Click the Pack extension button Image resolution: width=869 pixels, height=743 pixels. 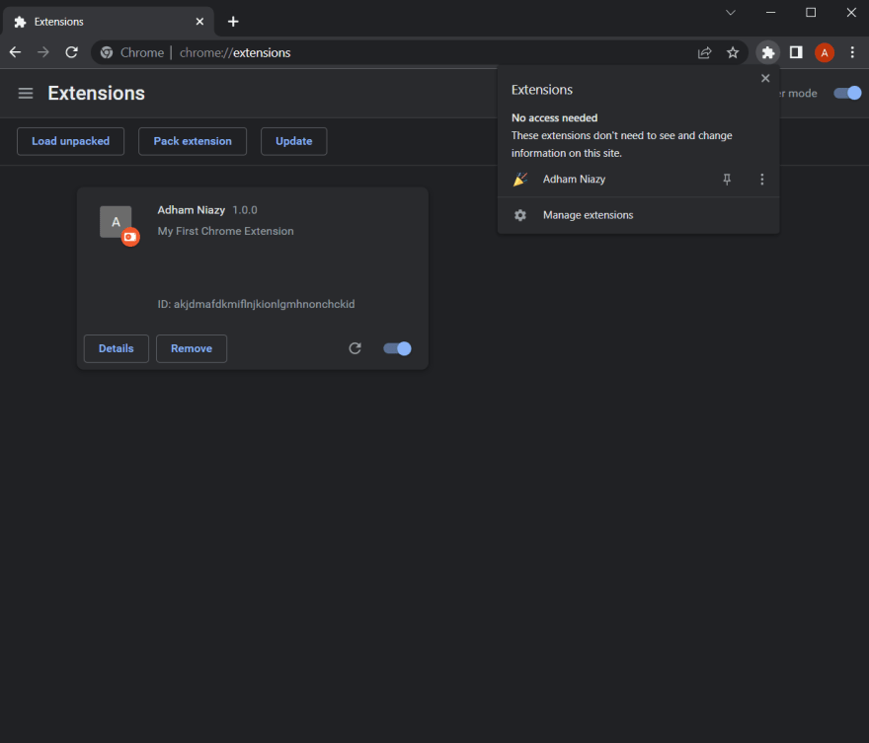click(x=193, y=141)
